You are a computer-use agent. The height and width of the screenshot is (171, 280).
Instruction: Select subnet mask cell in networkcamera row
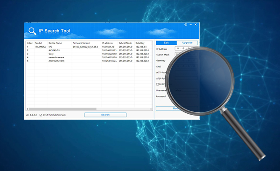click(x=126, y=57)
